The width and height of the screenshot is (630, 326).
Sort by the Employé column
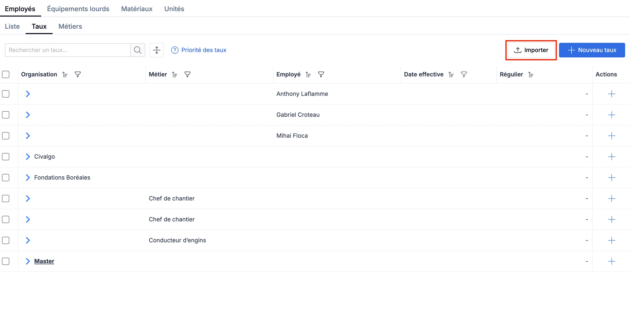click(308, 75)
